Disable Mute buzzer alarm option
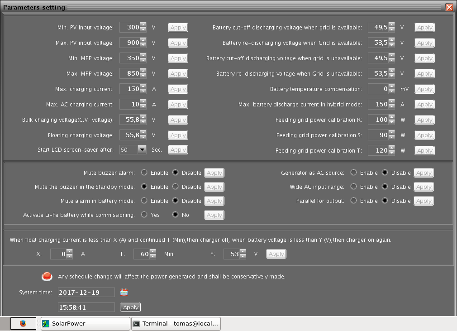457x331 pixels. (x=175, y=173)
